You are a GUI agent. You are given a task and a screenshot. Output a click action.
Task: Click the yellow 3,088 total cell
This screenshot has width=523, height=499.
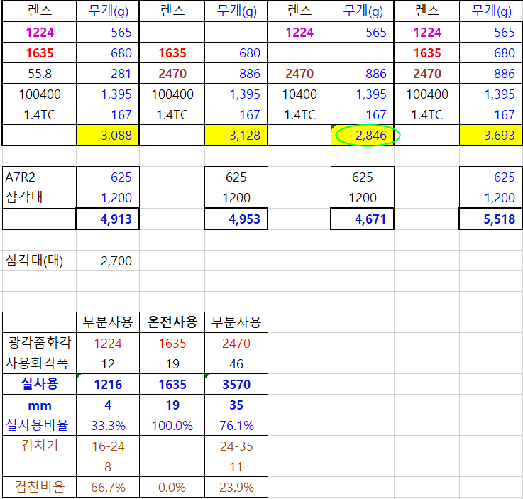pos(108,136)
